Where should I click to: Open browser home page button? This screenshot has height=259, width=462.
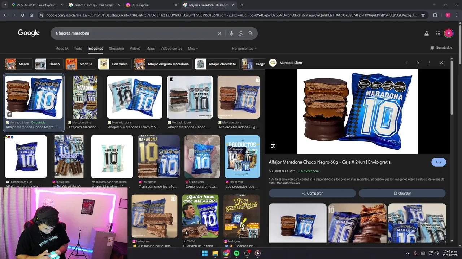(x=31, y=15)
